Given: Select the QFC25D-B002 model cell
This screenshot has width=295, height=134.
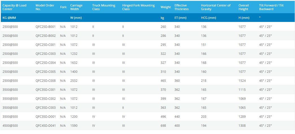Looking at the screenshot, I should pyautogui.click(x=45, y=36).
